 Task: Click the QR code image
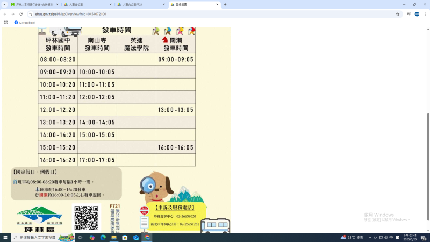coord(87,218)
